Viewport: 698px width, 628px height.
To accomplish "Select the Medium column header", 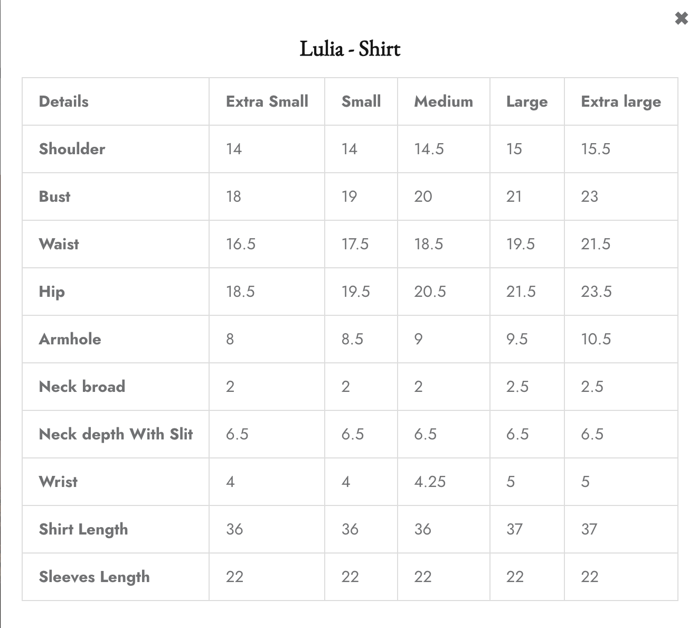I will (x=444, y=101).
